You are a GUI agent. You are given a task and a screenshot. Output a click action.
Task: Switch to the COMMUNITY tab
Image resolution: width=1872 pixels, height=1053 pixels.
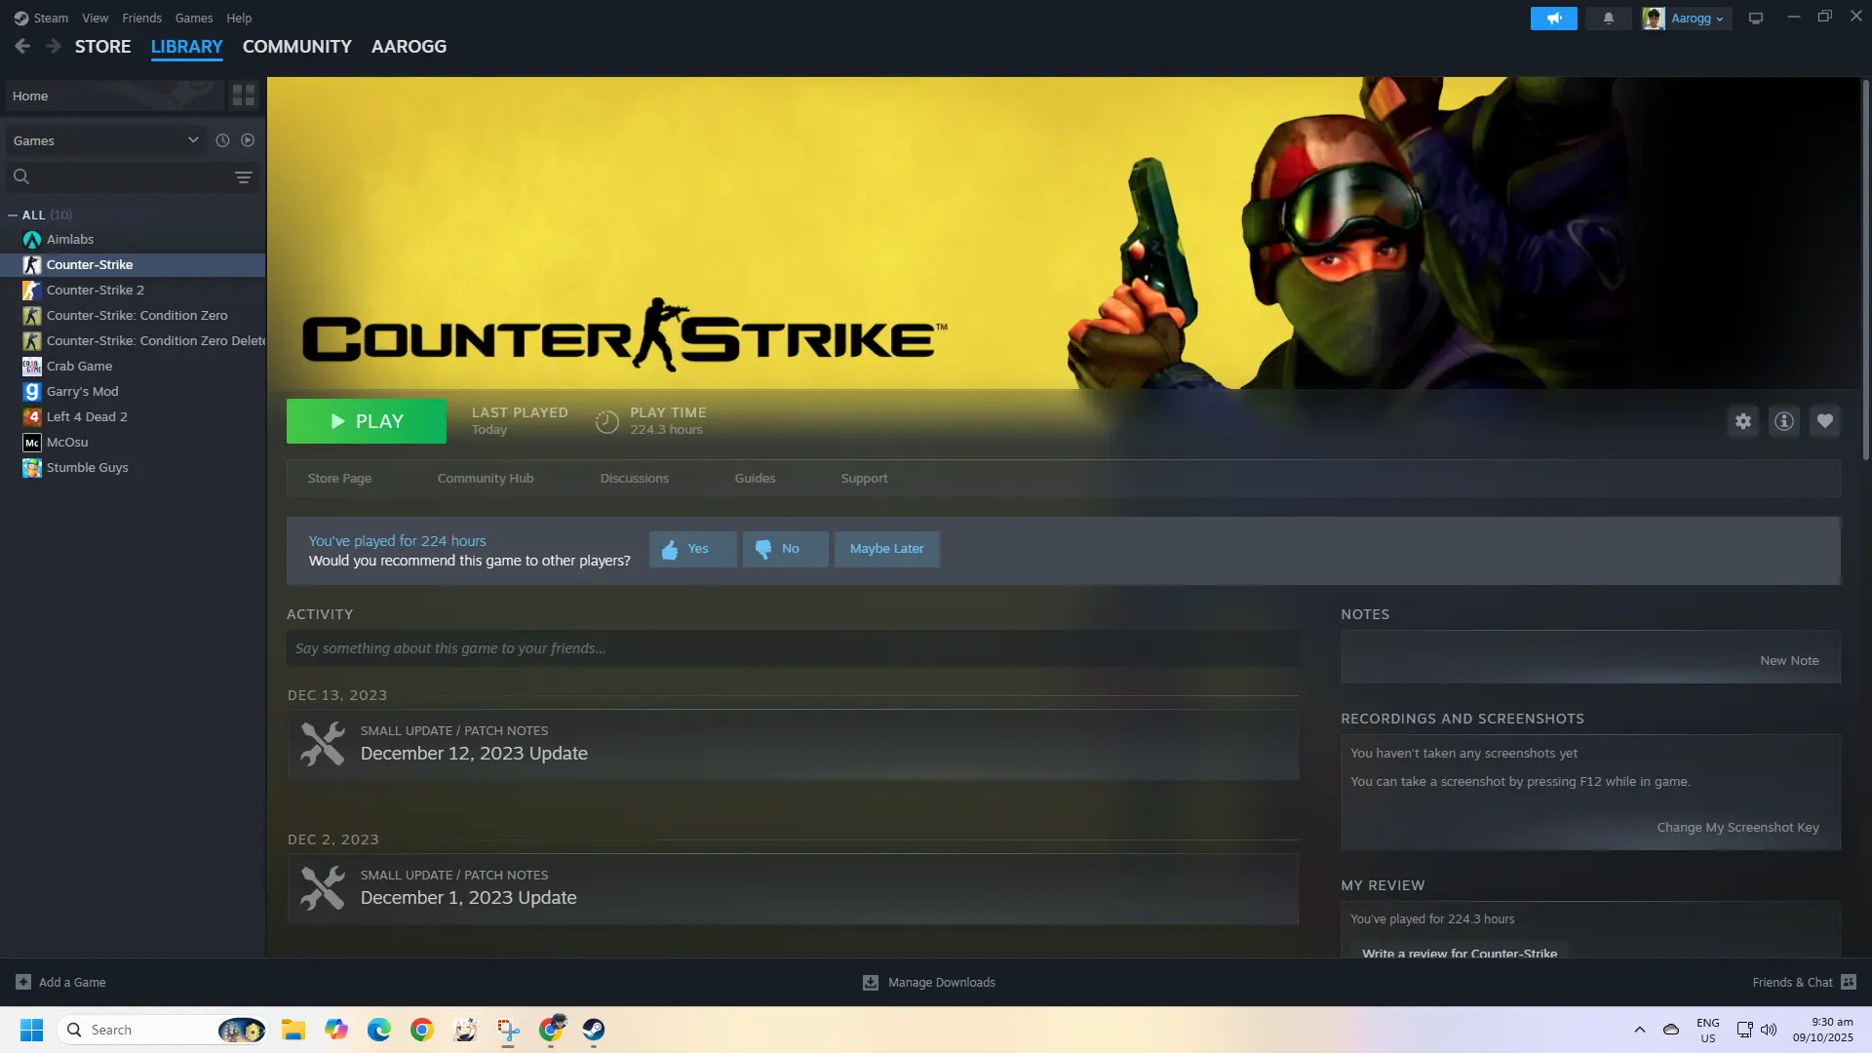296,47
